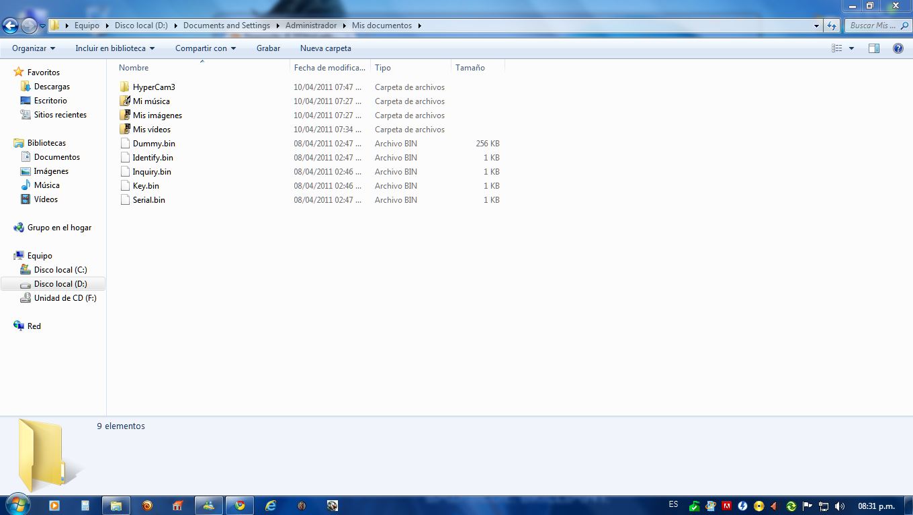Open the Imágenes library

[51, 171]
